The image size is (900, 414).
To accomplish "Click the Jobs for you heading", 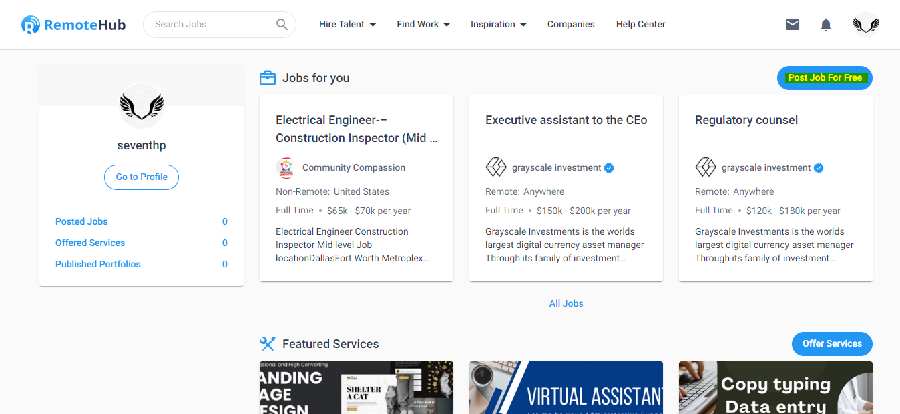I will tap(316, 78).
